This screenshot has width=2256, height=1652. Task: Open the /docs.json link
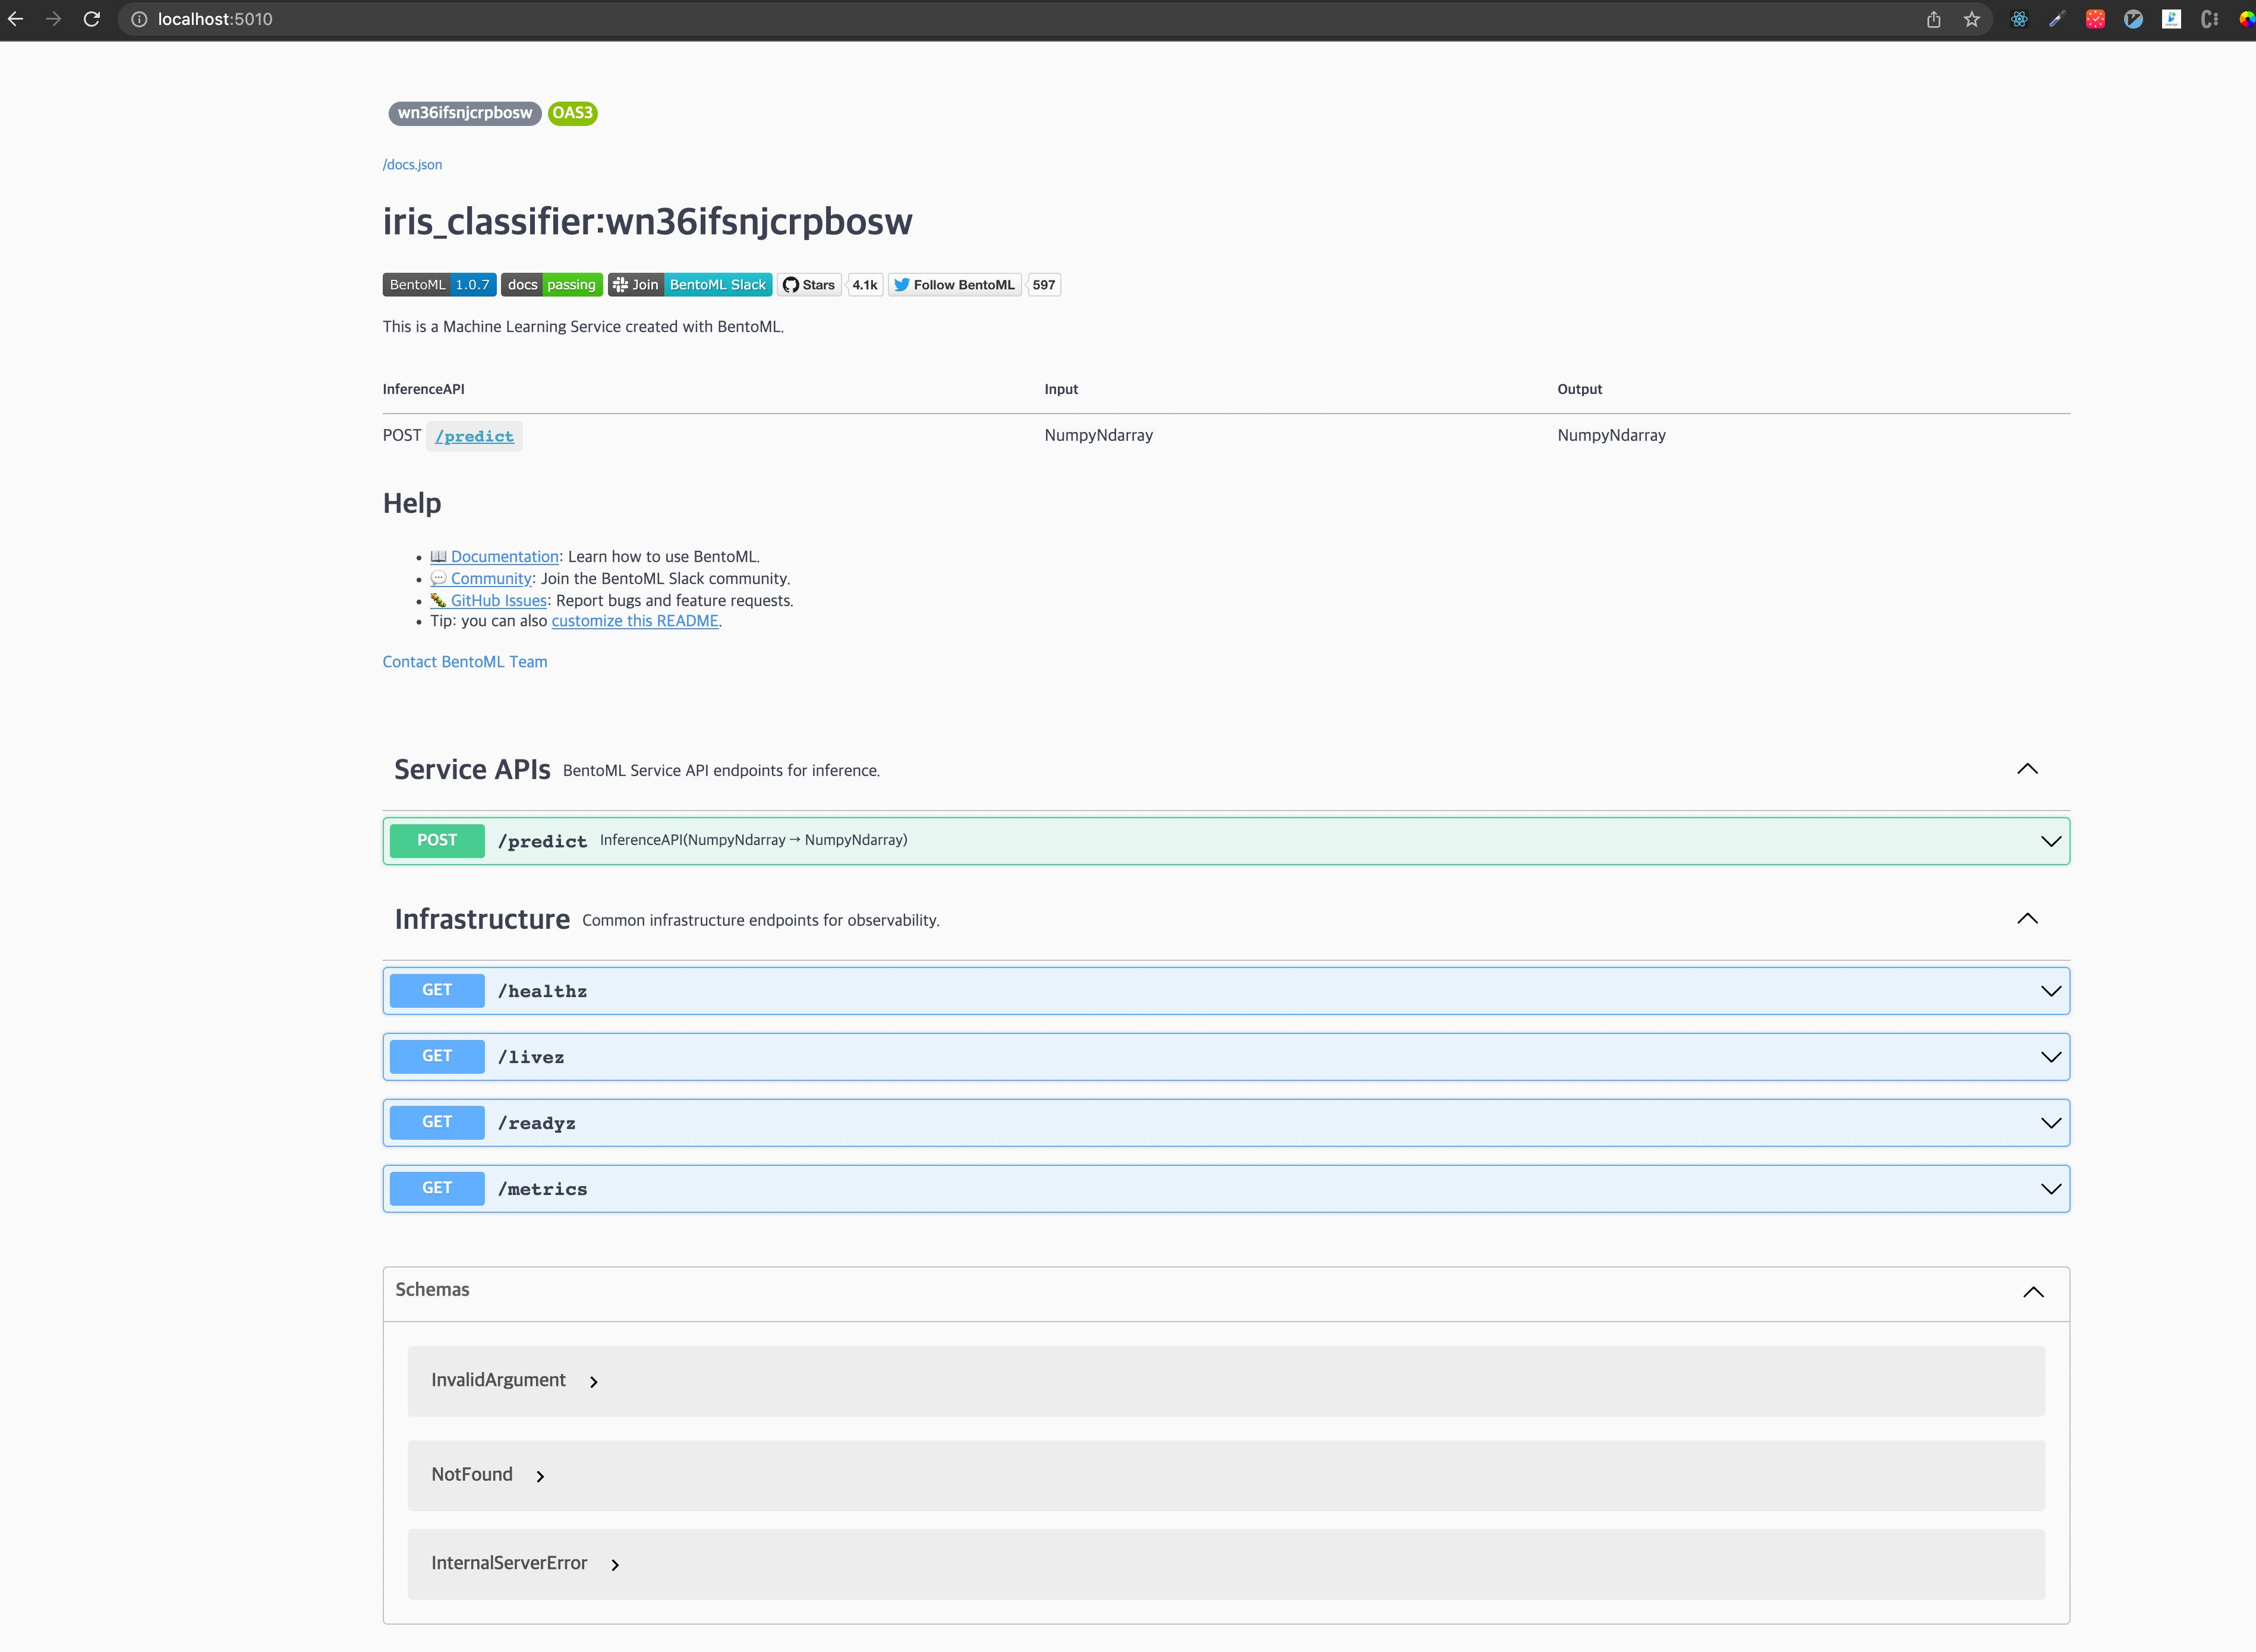(412, 165)
